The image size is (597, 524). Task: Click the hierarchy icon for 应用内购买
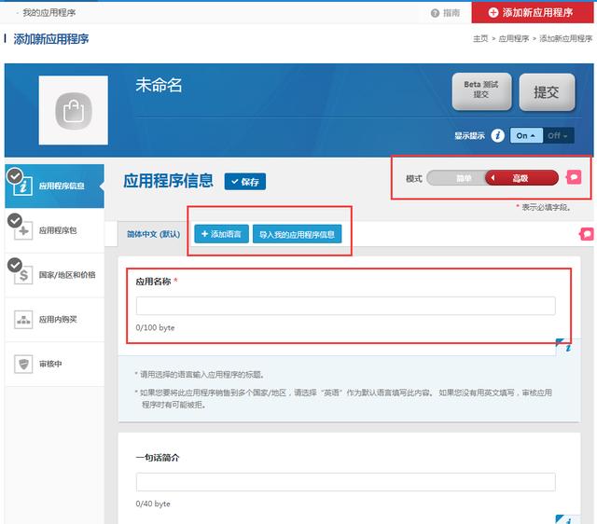(x=23, y=319)
